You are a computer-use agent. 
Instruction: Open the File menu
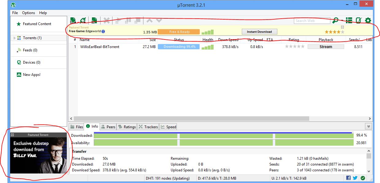tap(15, 13)
